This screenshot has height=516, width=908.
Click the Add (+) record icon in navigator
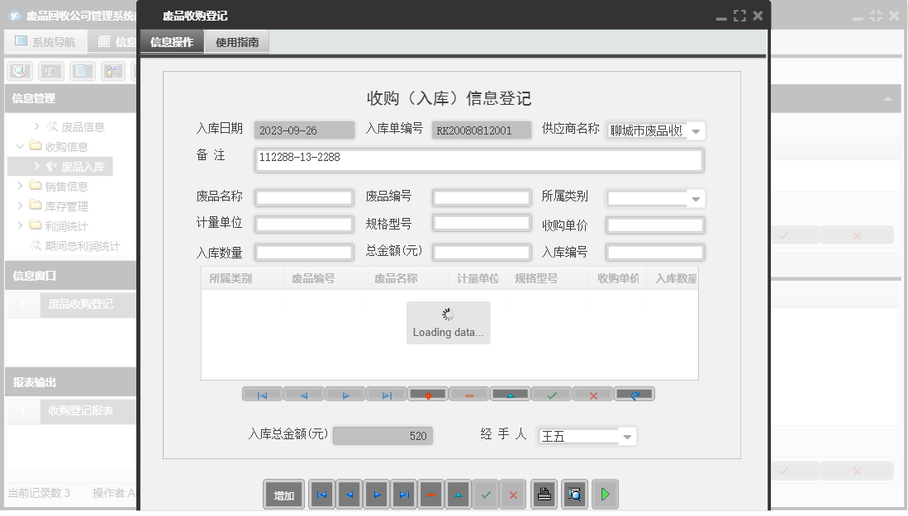click(427, 395)
